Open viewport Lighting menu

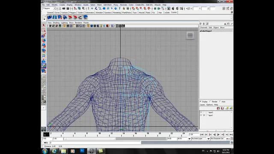64,23
